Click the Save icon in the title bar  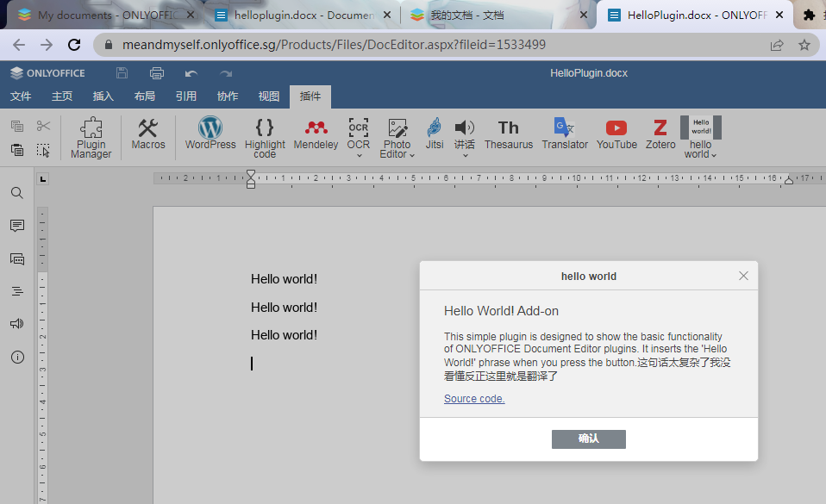[x=122, y=73]
